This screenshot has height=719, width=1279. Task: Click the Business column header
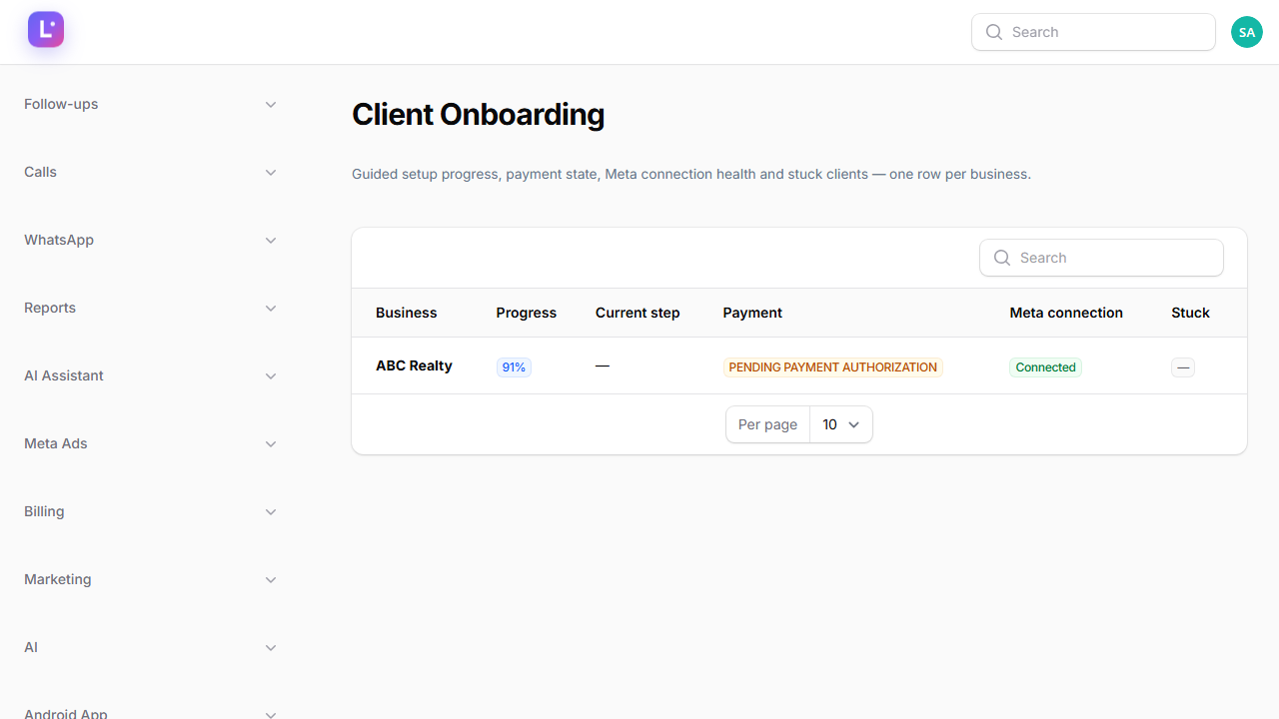(407, 313)
